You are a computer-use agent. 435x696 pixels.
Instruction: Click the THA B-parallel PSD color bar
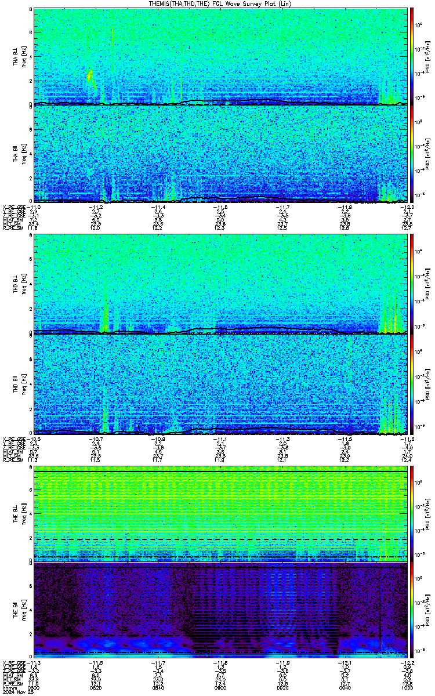click(x=412, y=153)
